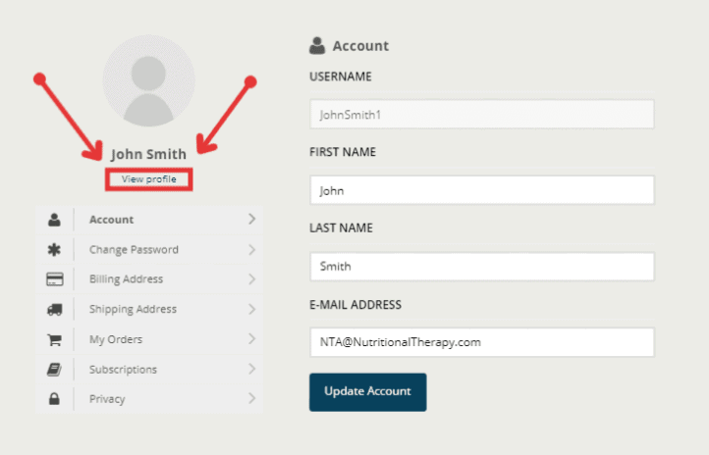
Task: Click the credit card Billing Address icon
Action: (x=55, y=279)
